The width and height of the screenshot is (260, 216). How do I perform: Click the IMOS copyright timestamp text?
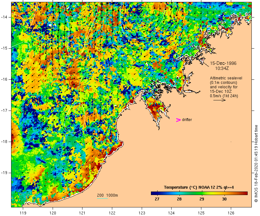(256, 164)
